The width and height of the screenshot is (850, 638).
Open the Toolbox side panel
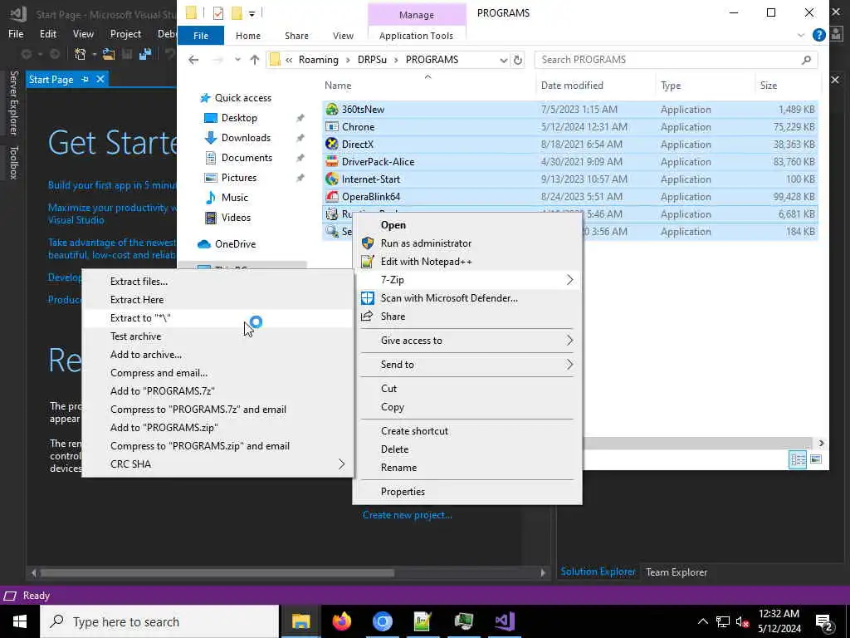pos(13,162)
